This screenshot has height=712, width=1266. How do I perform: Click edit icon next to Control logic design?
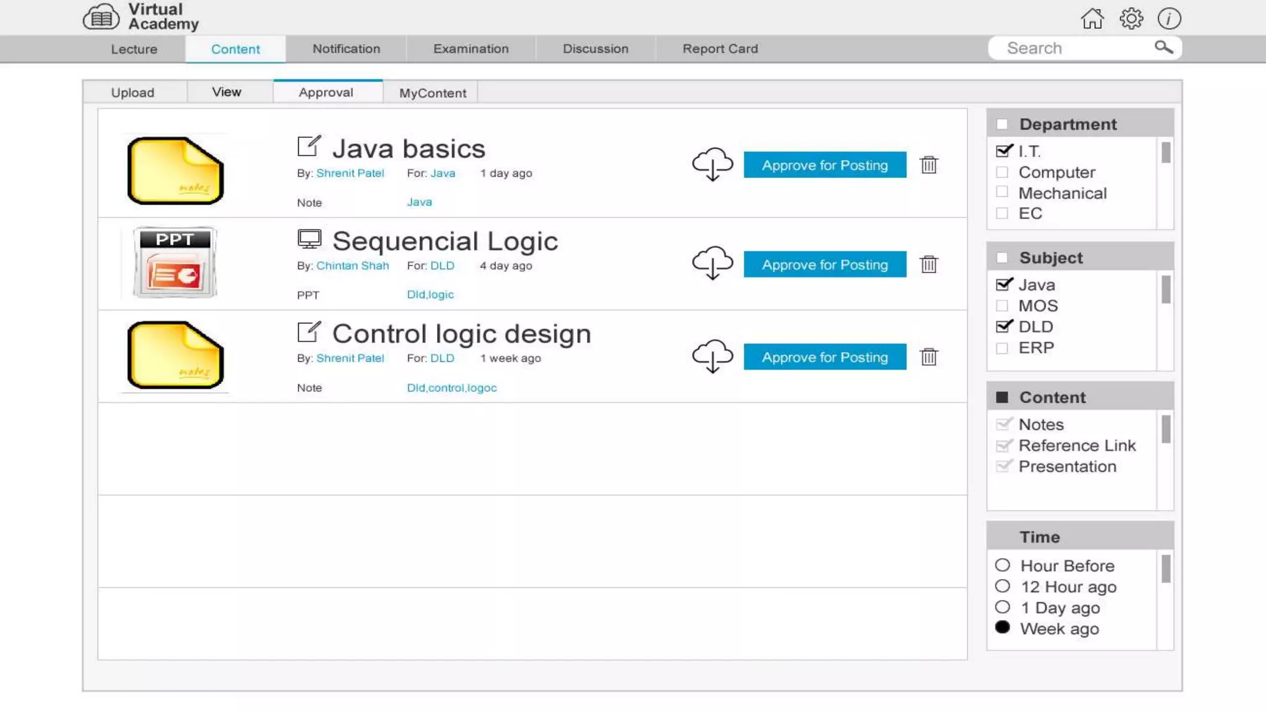click(x=308, y=332)
